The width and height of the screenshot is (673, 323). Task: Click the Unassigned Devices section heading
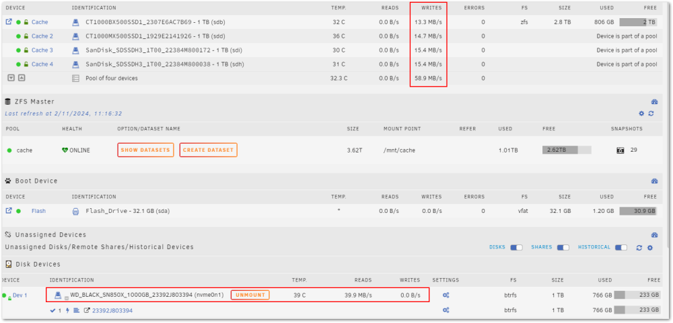click(x=50, y=235)
